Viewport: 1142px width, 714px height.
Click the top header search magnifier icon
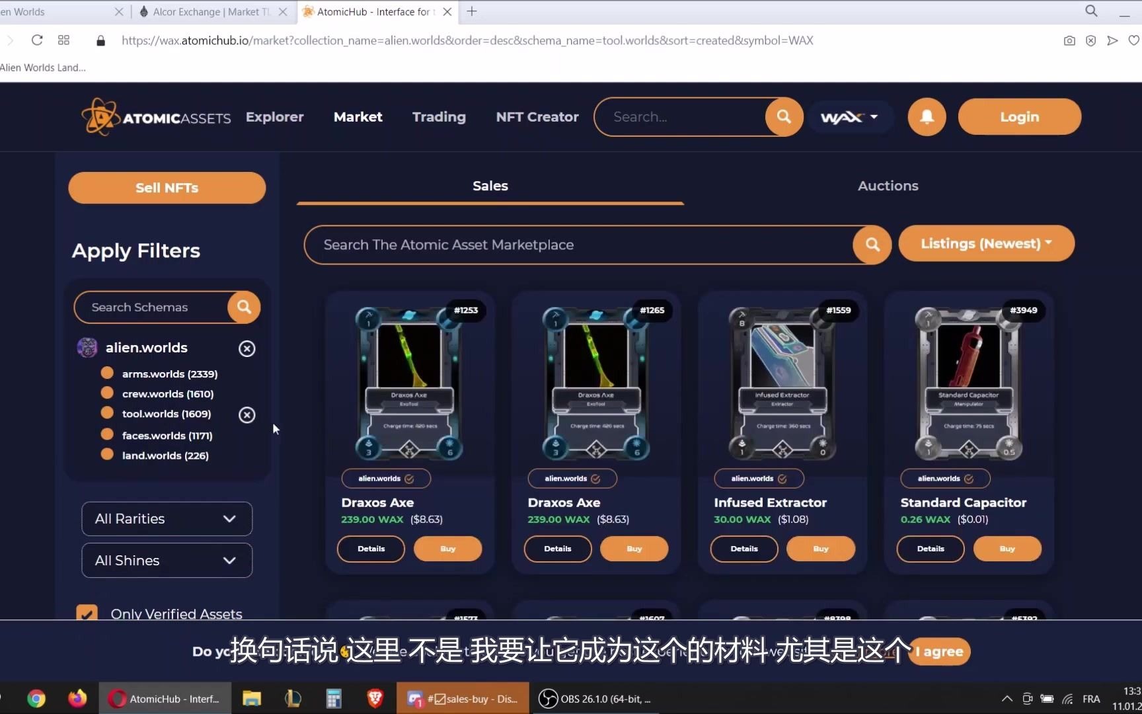click(x=784, y=117)
